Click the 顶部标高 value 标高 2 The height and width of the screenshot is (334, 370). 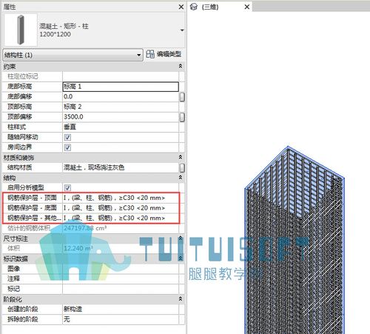(x=121, y=107)
